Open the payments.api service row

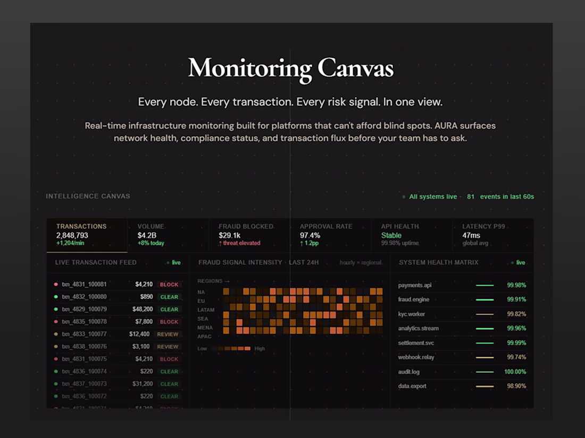point(462,285)
